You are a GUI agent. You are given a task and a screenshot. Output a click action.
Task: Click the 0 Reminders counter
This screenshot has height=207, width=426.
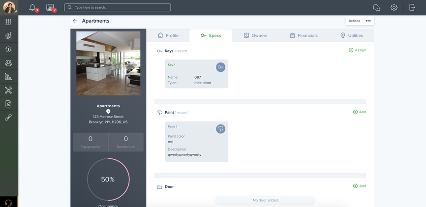(126, 142)
